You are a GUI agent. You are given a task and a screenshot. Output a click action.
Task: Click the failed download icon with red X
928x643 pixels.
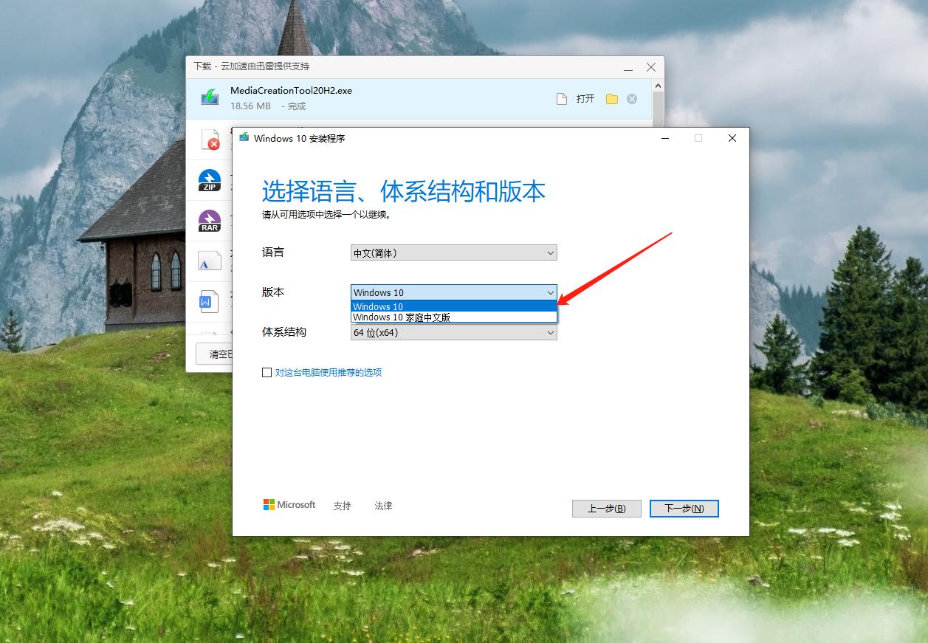210,140
